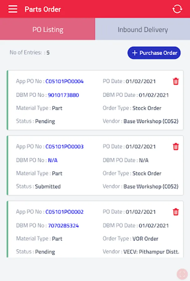
Task: Open DBM PO No 7070285324 link
Action: [x=63, y=225]
